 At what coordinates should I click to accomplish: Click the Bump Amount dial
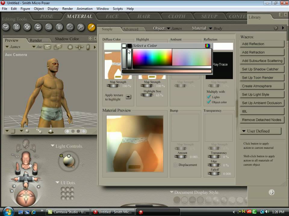pos(181,157)
